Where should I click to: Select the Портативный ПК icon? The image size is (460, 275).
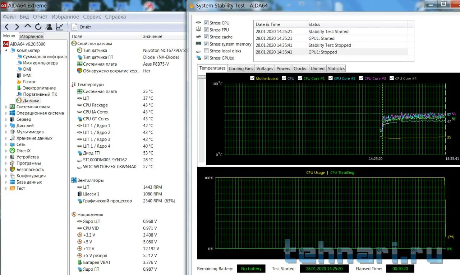(19, 94)
